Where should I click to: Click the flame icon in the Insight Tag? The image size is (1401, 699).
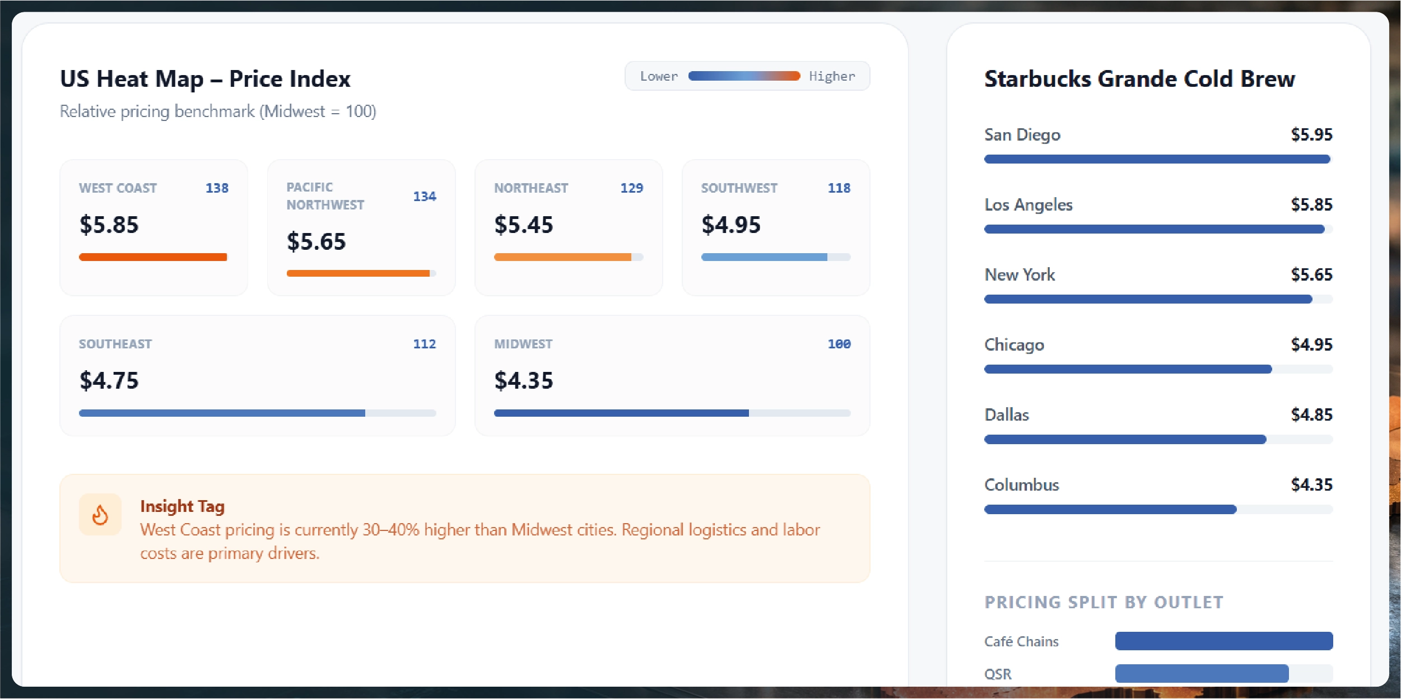coord(100,515)
